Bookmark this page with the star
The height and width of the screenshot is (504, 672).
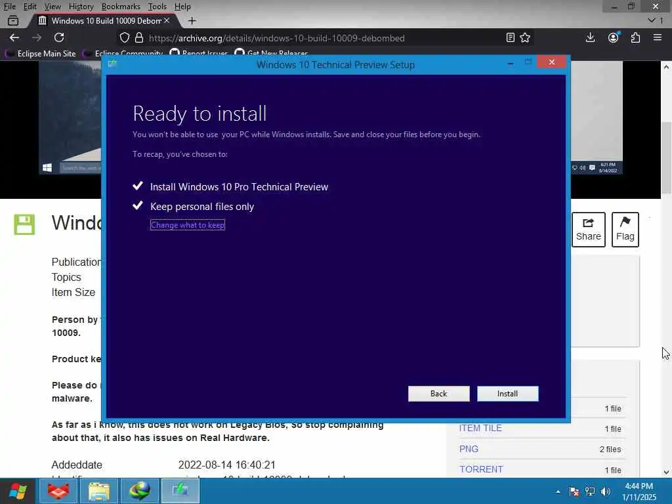[525, 37]
